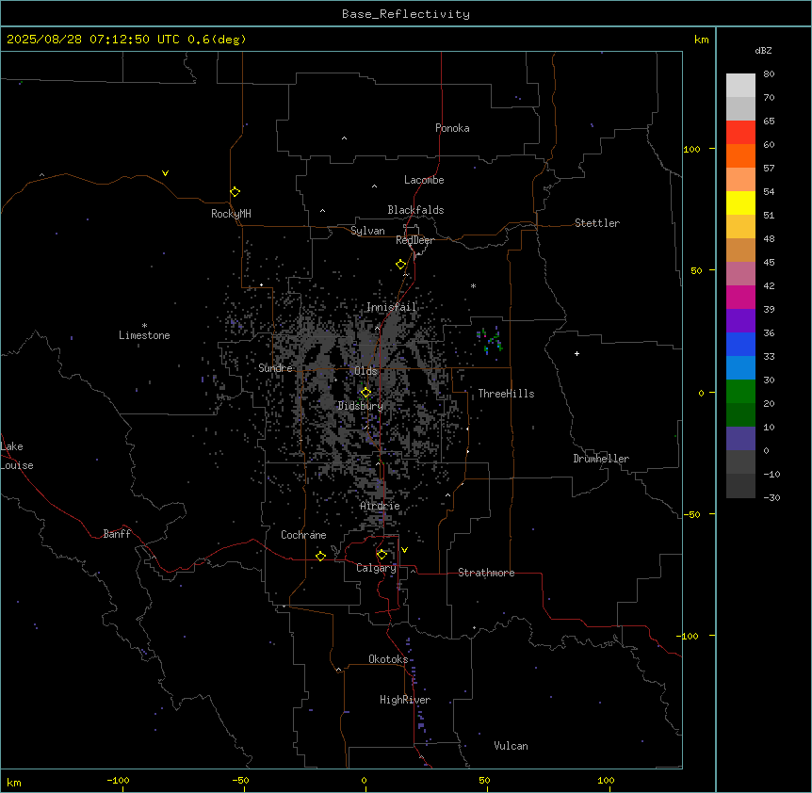The width and height of the screenshot is (812, 793).
Task: Click the -100 tick on horizontal axis
Action: click(118, 780)
